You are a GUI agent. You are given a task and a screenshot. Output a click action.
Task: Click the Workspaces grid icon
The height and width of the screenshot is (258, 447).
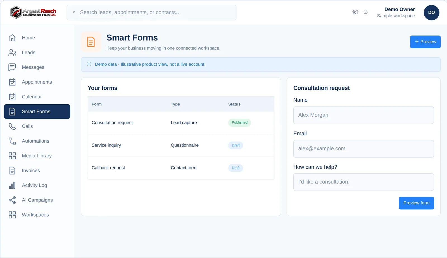[x=12, y=215]
